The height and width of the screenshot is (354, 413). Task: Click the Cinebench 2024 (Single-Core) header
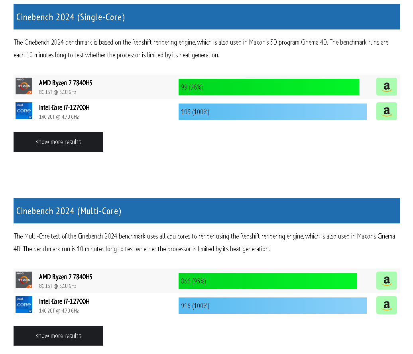pyautogui.click(x=207, y=17)
